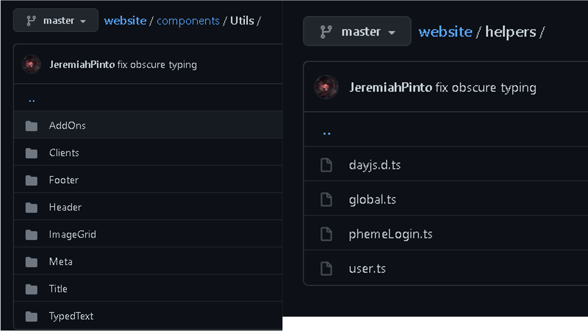Click the file icon beside global.ts
The image size is (588, 331).
click(x=327, y=199)
